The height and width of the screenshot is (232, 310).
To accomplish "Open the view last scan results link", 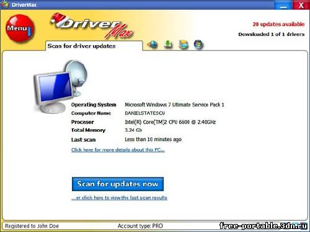I will pos(119,198).
